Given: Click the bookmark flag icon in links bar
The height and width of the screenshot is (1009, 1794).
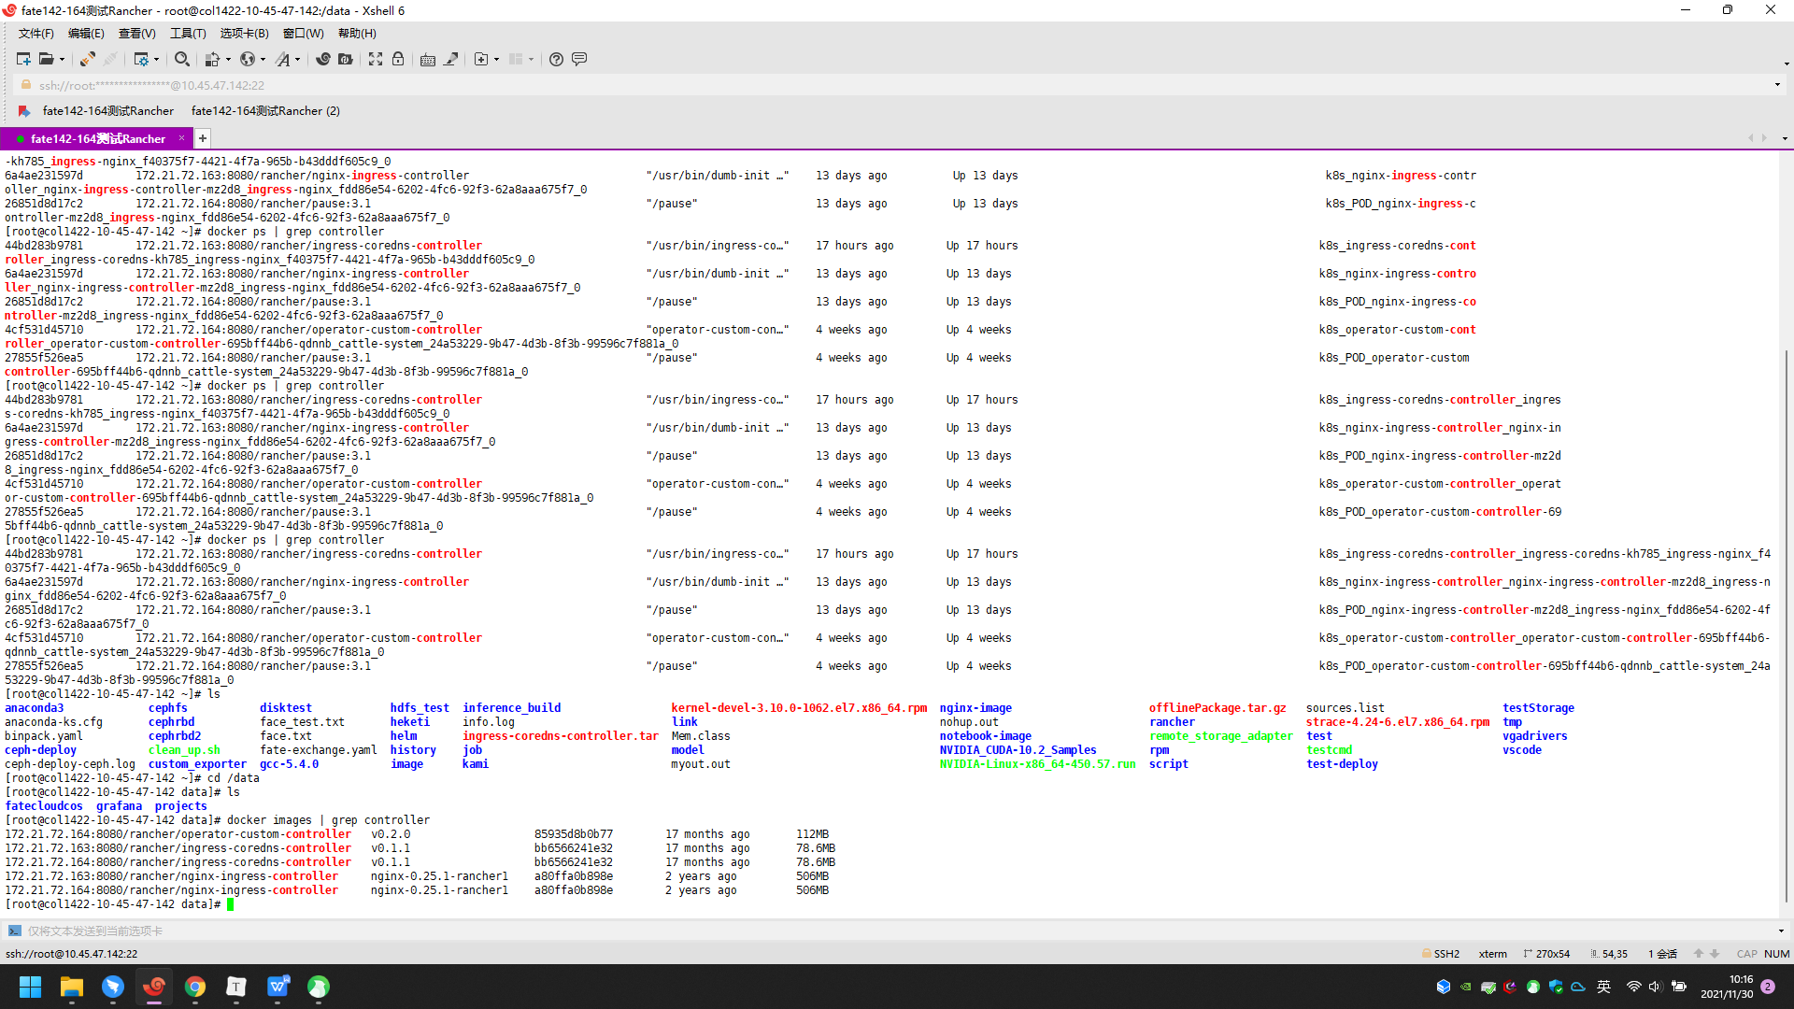Looking at the screenshot, I should coord(24,111).
